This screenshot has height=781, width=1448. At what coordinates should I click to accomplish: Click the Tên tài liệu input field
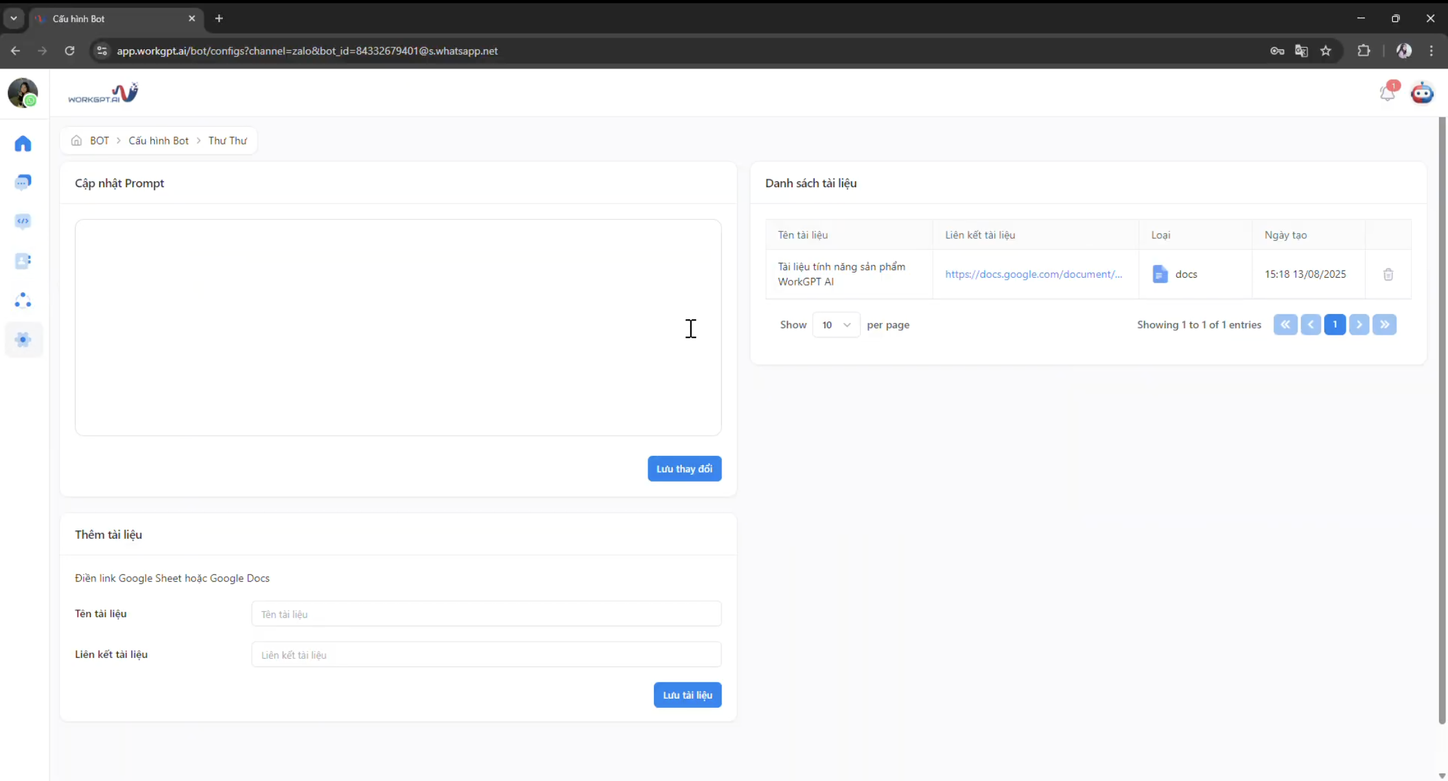[486, 614]
